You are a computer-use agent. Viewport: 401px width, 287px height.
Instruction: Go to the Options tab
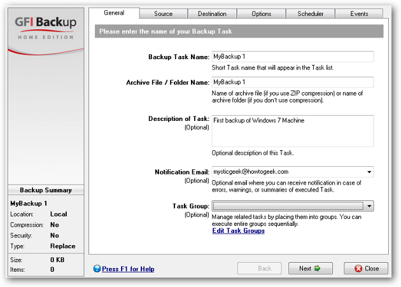pos(261,14)
